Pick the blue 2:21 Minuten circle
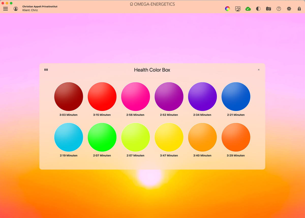Viewport: 305px width, 218px height. 236,97
